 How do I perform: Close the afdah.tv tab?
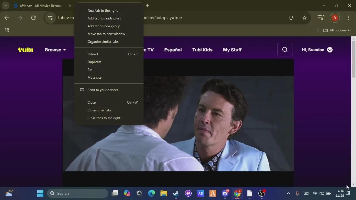click(70, 6)
